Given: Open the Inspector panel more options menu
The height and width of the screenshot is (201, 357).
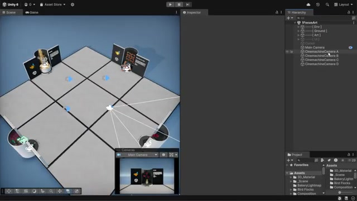Looking at the screenshot, I should 281,12.
